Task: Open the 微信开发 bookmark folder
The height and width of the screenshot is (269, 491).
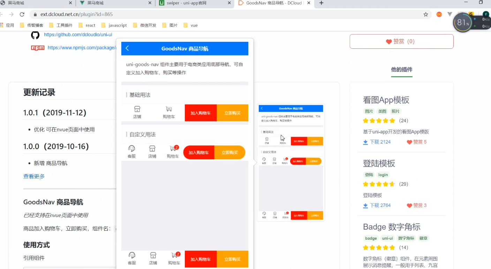Action: coord(144,25)
